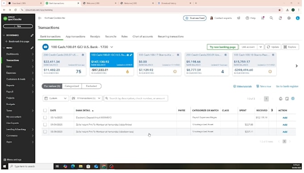The width and height of the screenshot is (304, 173).
Task: Check the Electronic Deposit transaction row
Action: click(x=45, y=118)
